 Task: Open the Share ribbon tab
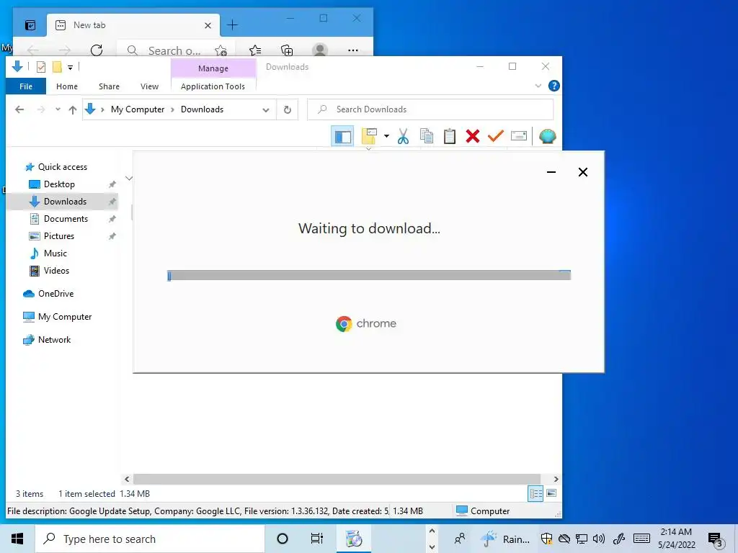tap(109, 86)
